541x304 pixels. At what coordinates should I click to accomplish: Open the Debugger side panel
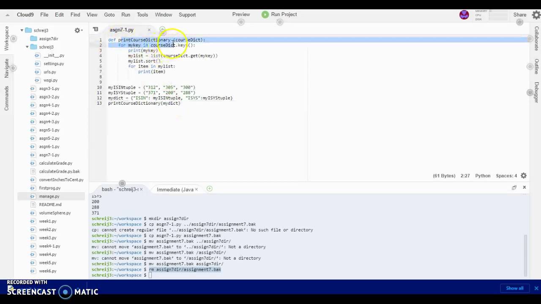tap(536, 92)
